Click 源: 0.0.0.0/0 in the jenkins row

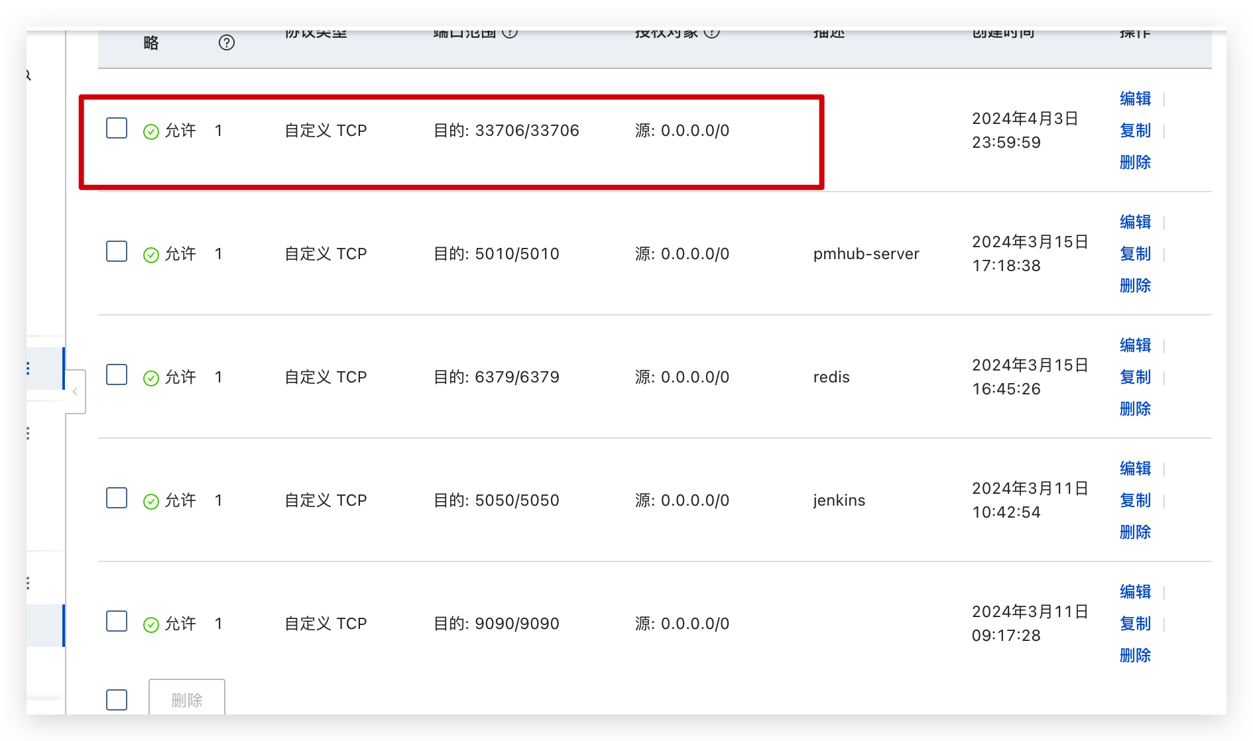click(682, 500)
